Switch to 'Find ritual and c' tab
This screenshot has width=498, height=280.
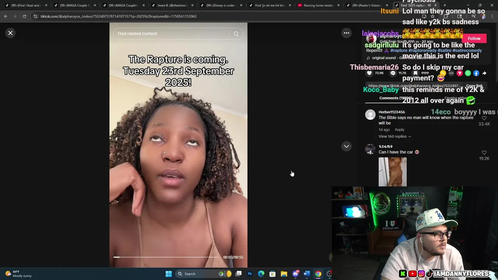25,5
